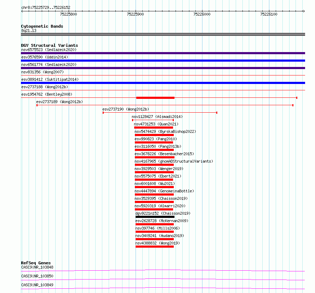The image size is (315, 293).
Task: Open variant dgv9221n152 (Chaisson2019) label
Action: 163,213
